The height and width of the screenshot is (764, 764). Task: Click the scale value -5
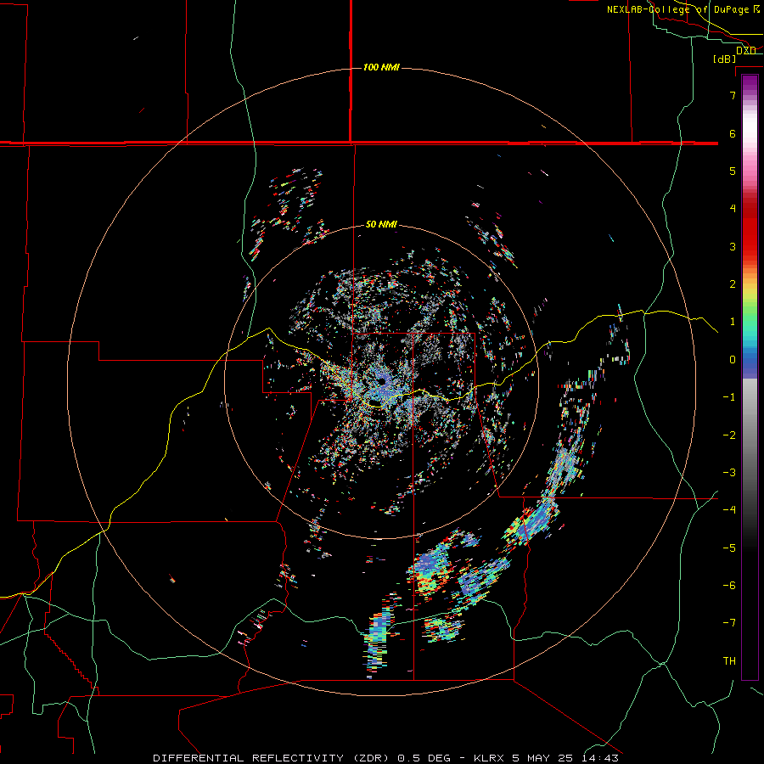pos(729,548)
